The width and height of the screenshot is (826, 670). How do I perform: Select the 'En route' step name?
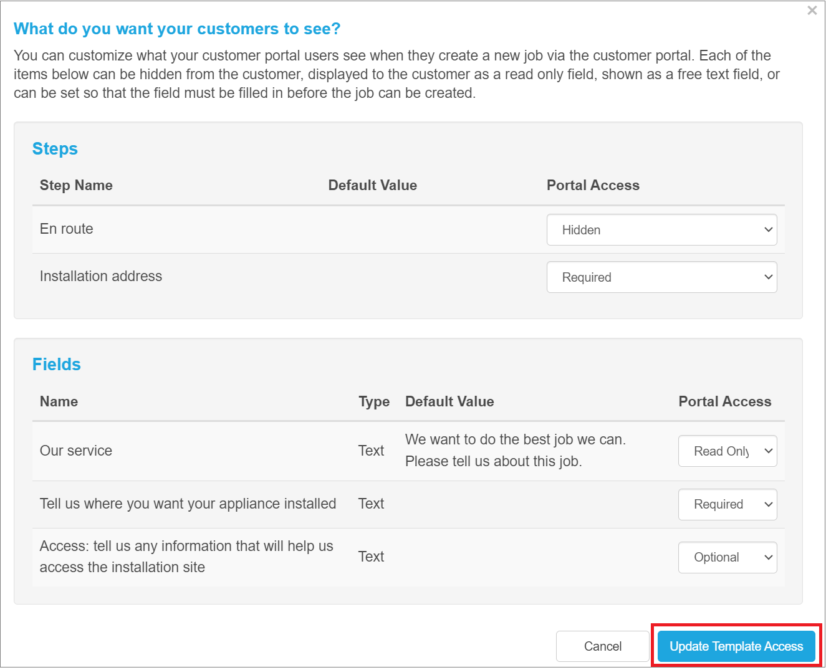point(67,229)
